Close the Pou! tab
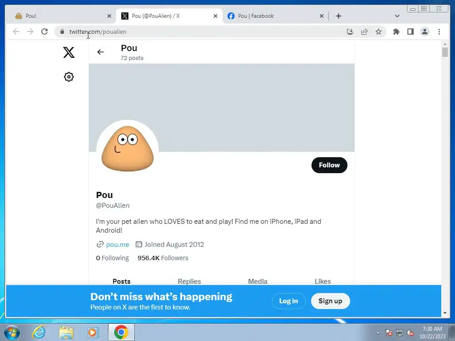Viewport: 455px width, 341px height. tap(109, 16)
